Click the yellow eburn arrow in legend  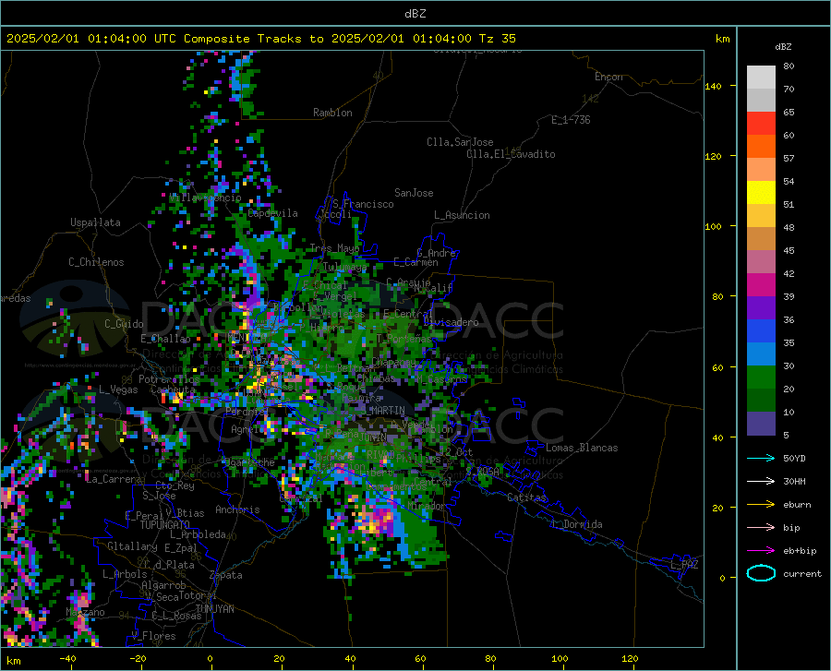761,504
